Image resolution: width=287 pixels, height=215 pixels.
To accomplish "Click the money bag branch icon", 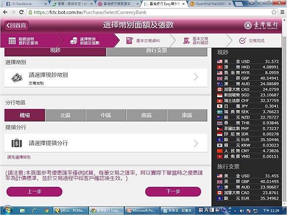I will [x=17, y=143].
